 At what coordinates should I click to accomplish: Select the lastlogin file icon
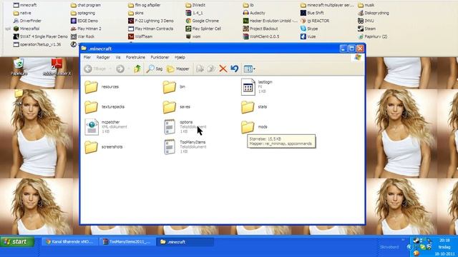tap(248, 87)
